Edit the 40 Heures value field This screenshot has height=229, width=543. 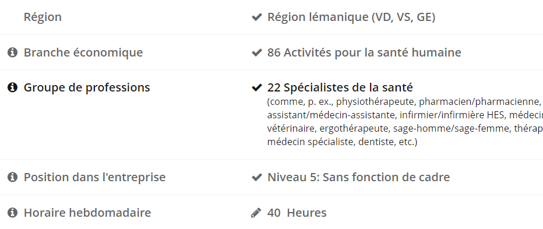[x=297, y=213]
